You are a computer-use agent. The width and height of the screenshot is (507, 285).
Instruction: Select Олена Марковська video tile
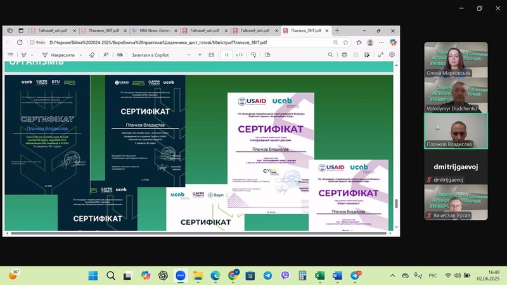[x=456, y=60]
